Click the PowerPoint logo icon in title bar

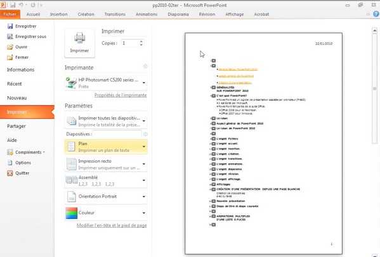(3, 5)
